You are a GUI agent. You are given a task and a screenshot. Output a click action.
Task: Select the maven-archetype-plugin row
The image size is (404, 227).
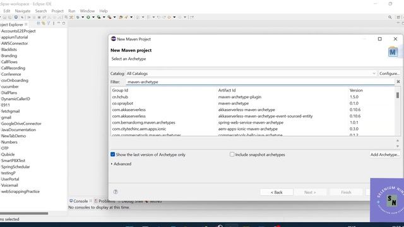coord(253,97)
